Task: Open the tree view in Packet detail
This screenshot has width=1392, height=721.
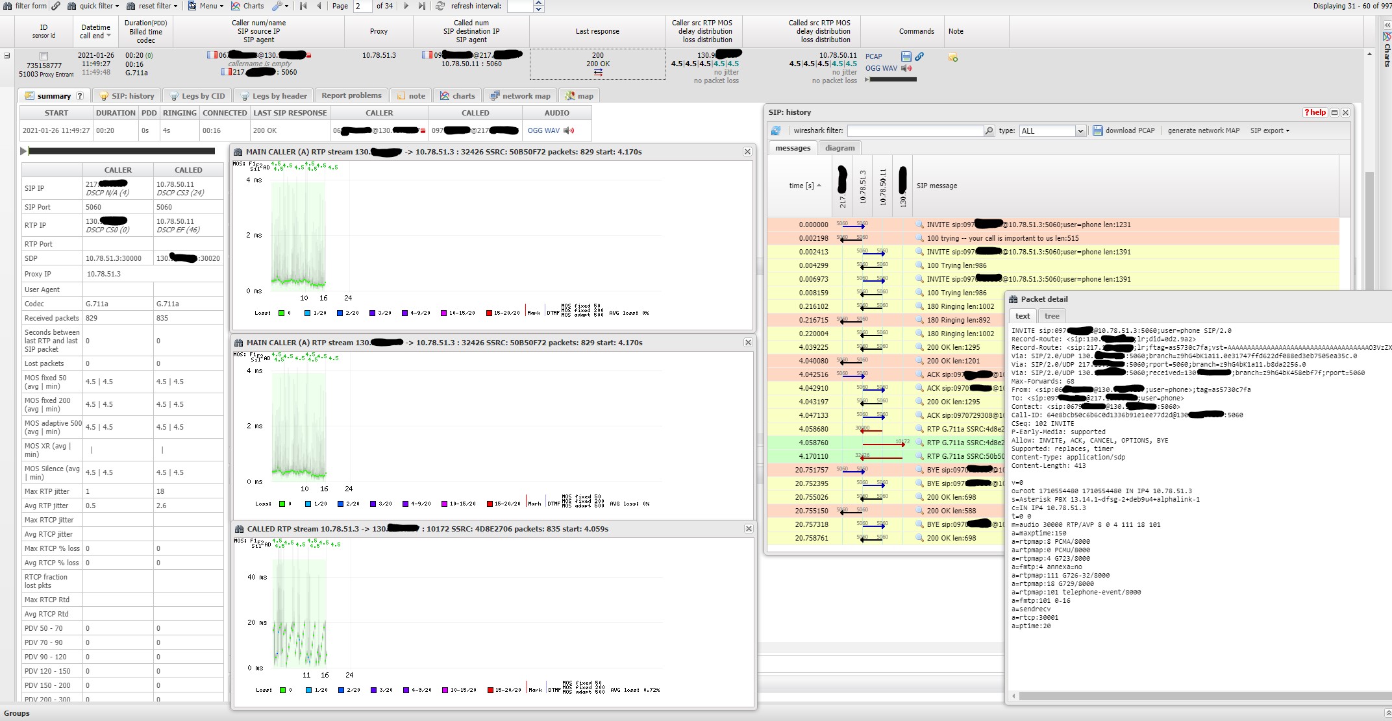Action: pos(1051,316)
